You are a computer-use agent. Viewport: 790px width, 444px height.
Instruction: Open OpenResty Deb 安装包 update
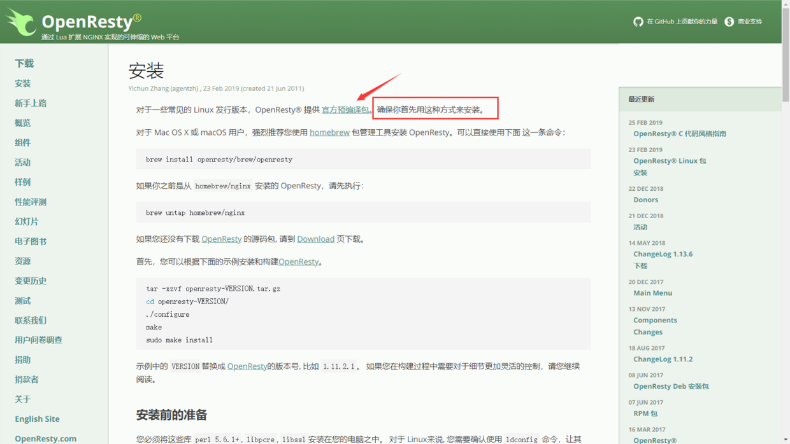pyautogui.click(x=671, y=386)
